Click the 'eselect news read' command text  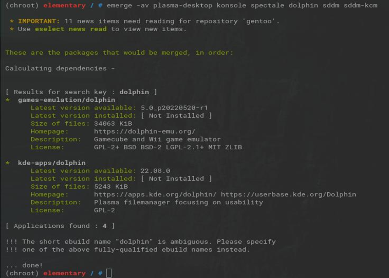pyautogui.click(x=71, y=29)
